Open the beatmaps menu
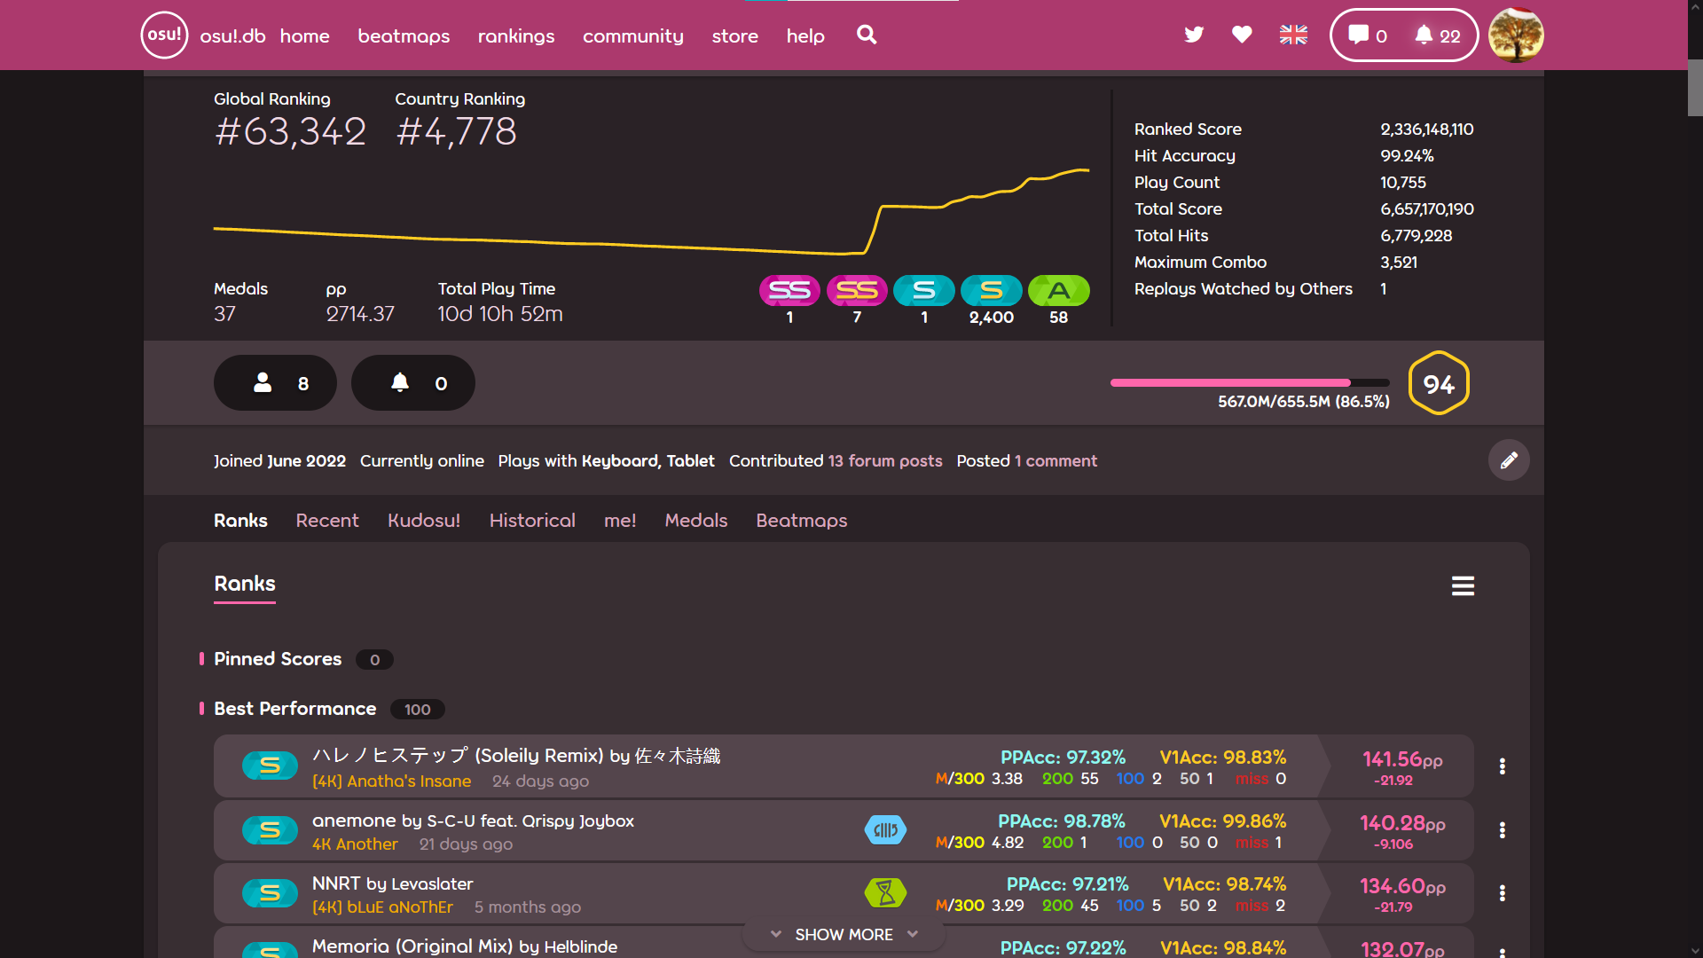Image resolution: width=1703 pixels, height=958 pixels. click(404, 35)
